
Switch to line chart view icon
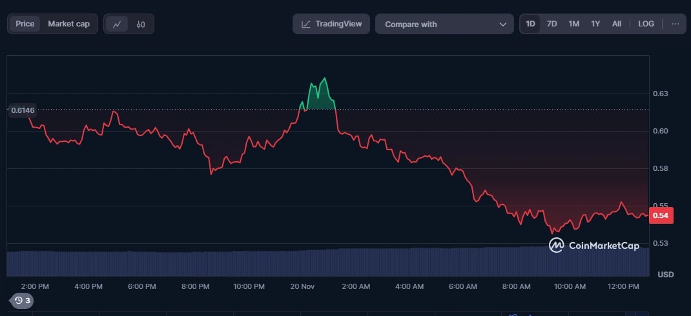tap(117, 25)
